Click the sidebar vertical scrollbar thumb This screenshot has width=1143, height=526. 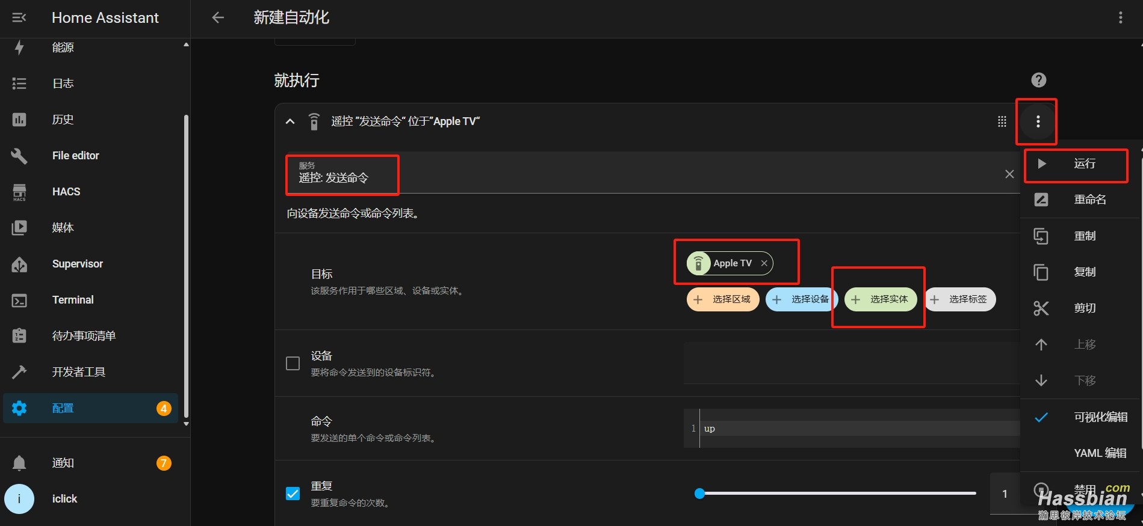pyautogui.click(x=186, y=266)
